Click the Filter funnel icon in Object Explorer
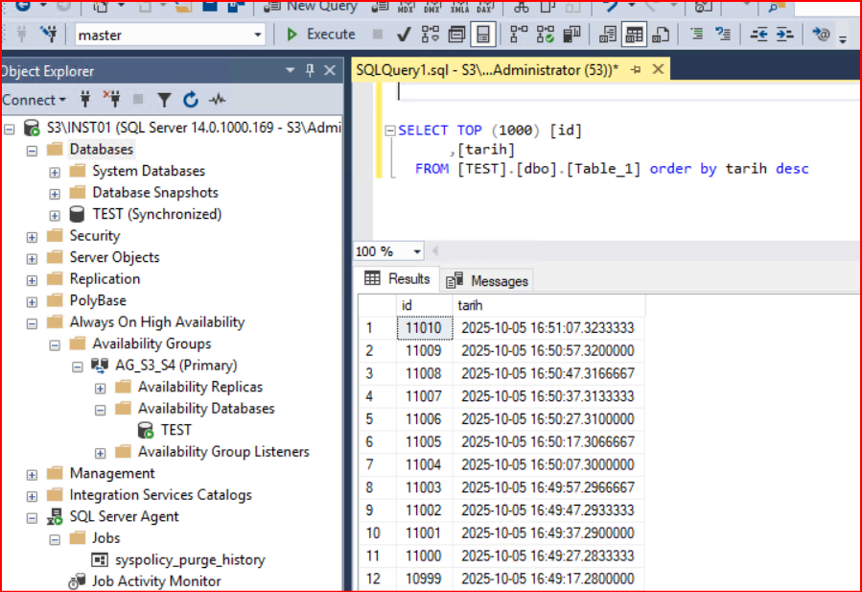The height and width of the screenshot is (592, 862). (164, 100)
